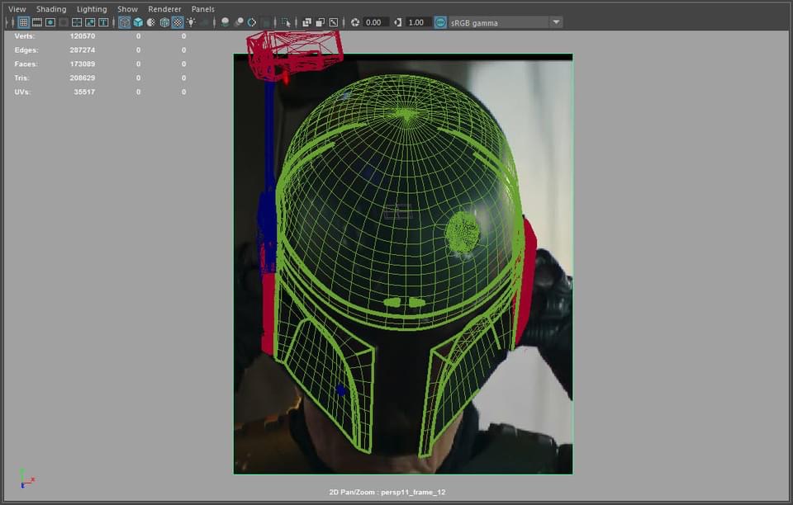Expand the Shading menu
Image resolution: width=793 pixels, height=505 pixels.
tap(51, 9)
